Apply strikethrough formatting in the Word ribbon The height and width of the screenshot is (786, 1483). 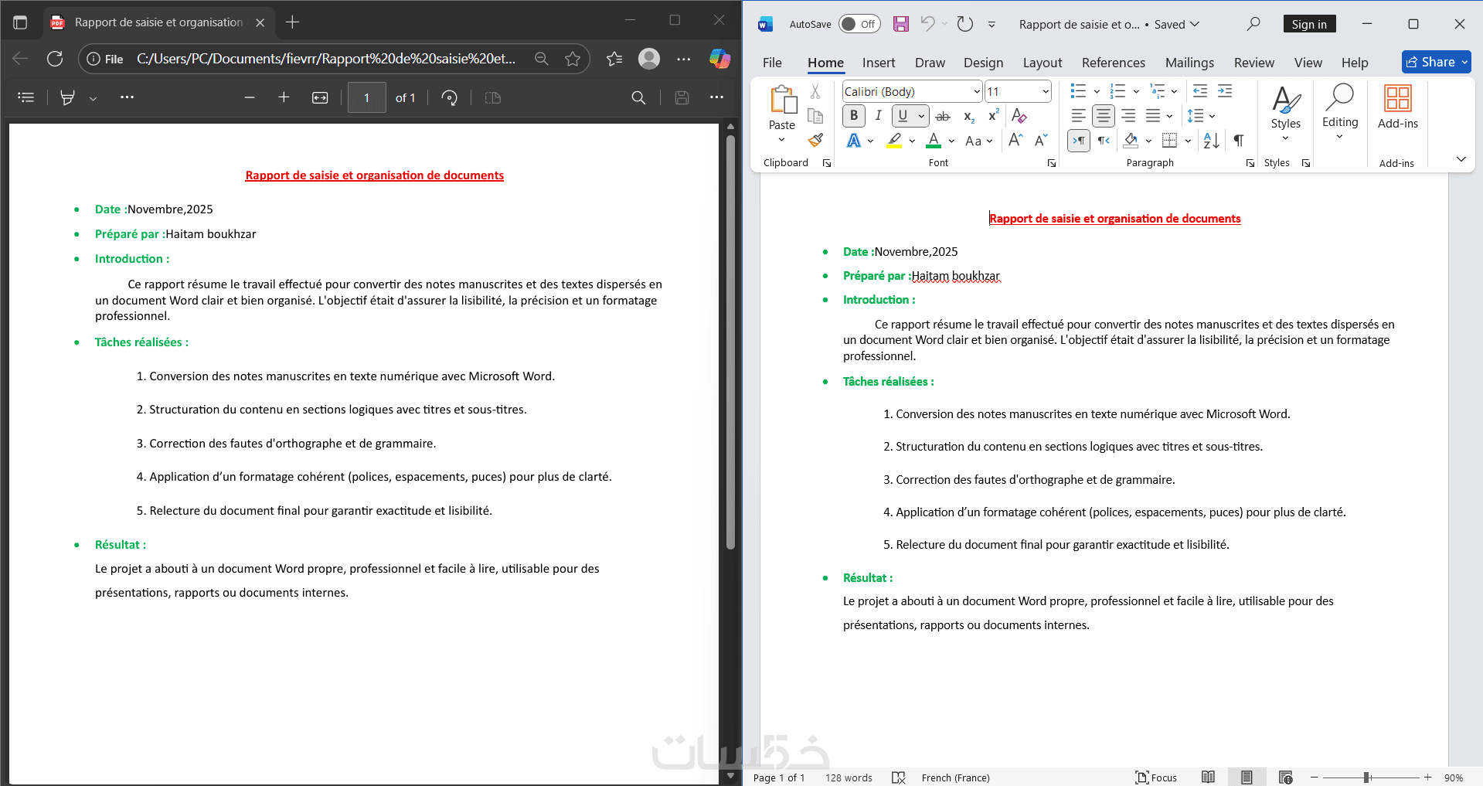(943, 116)
